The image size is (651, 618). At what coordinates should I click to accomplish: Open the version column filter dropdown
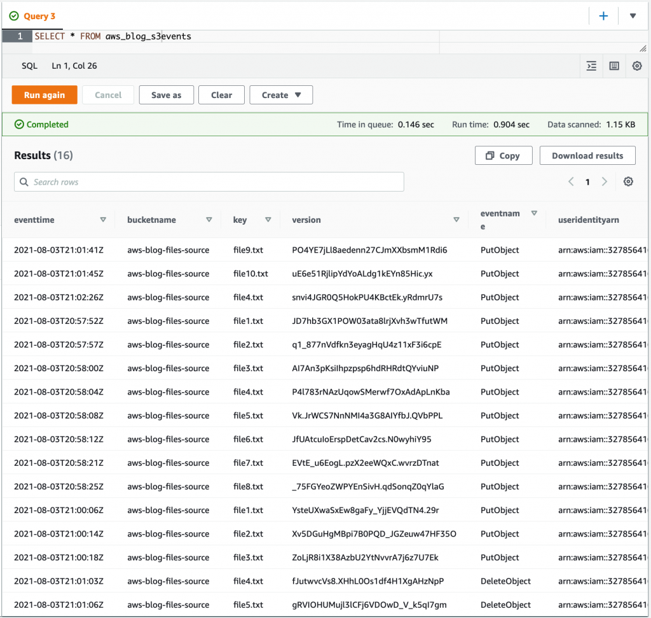tap(456, 219)
